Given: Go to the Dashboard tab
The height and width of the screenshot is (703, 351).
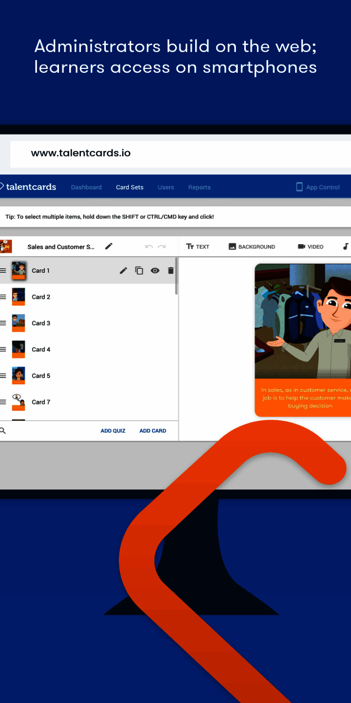Looking at the screenshot, I should click(86, 187).
